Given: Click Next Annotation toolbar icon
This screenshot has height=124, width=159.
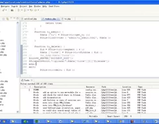Looking at the screenshot, I should [x=18, y=10].
